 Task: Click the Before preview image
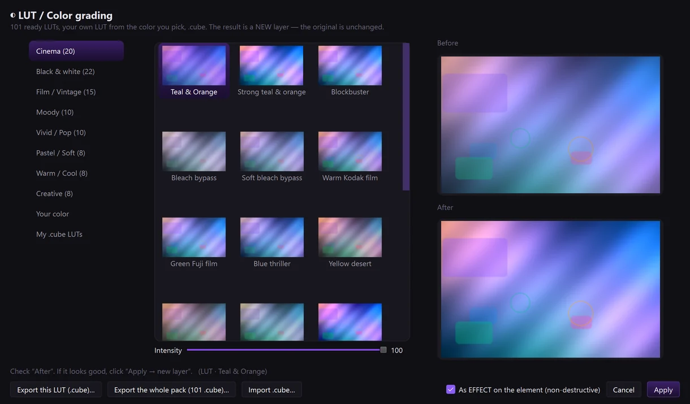pyautogui.click(x=550, y=125)
